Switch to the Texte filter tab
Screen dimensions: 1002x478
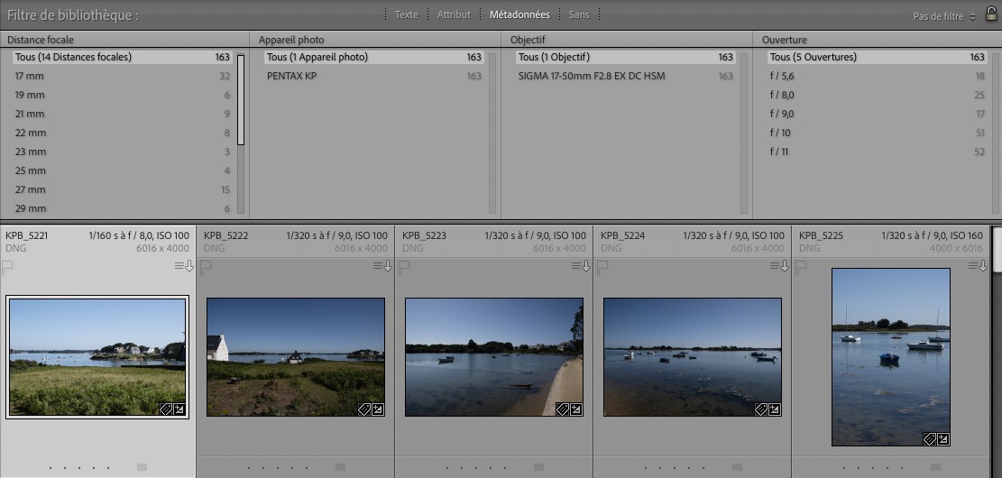(x=407, y=14)
